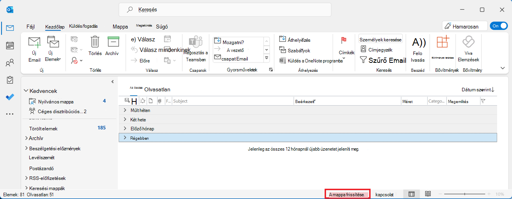Select the A vezető quick step
The image size is (512, 199).
point(235,50)
